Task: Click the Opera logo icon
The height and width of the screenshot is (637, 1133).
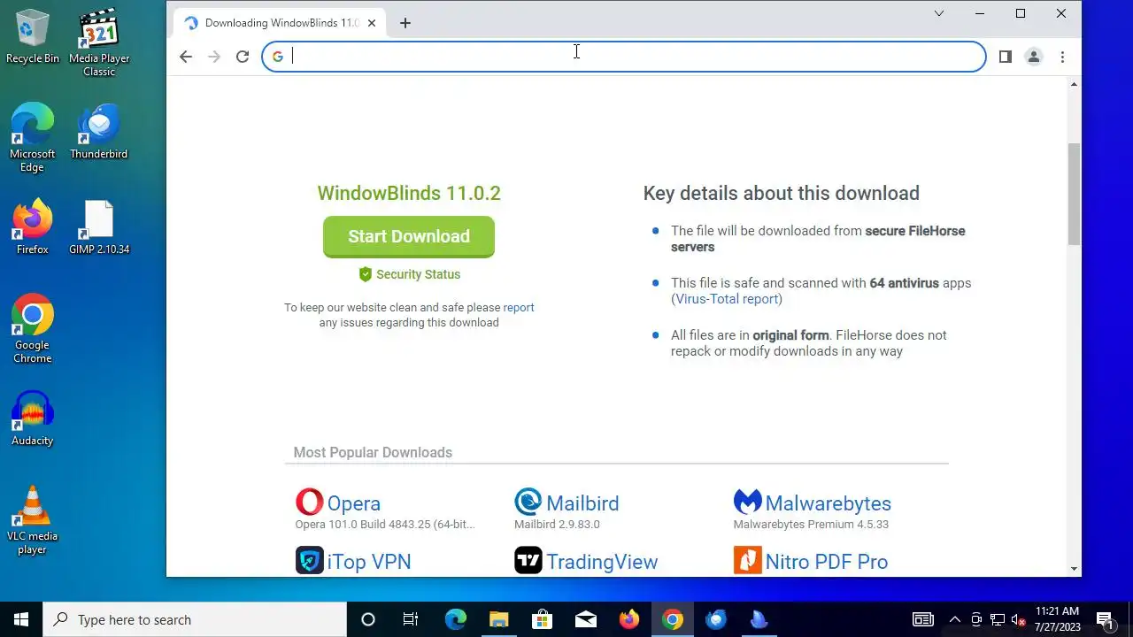Action: (309, 503)
